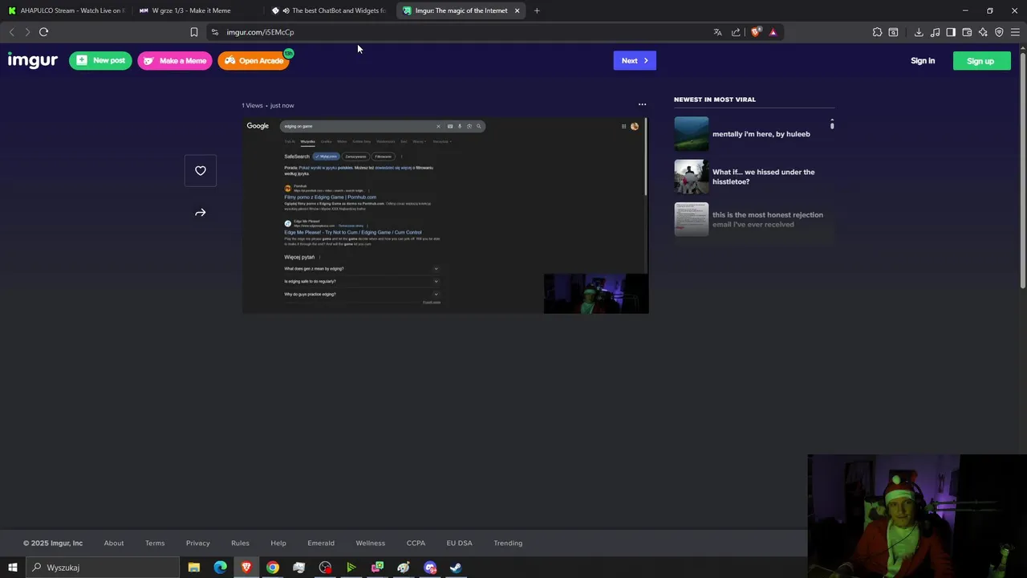Click Make a Meme button
Screen dimensions: 1027x578
click(175, 60)
